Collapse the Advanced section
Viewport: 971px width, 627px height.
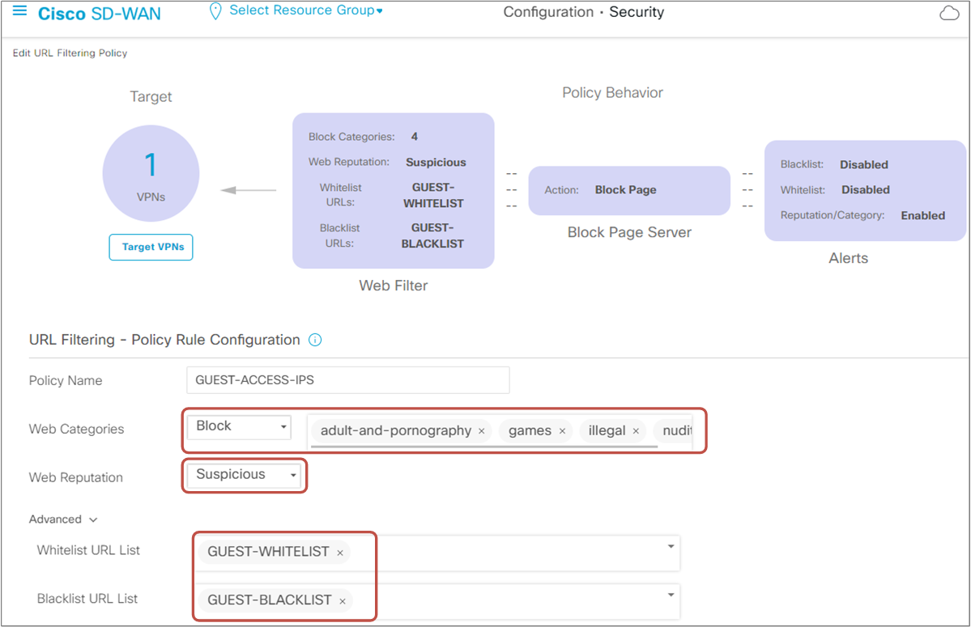92,519
